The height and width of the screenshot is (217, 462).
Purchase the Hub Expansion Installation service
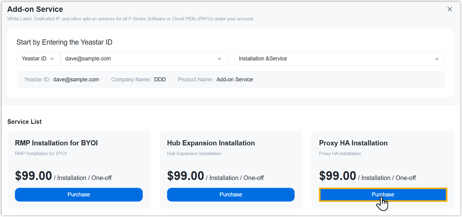tap(231, 195)
